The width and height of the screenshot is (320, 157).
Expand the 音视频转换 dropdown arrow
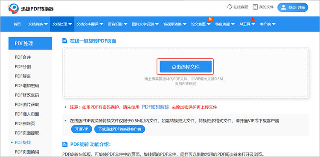click(x=184, y=24)
